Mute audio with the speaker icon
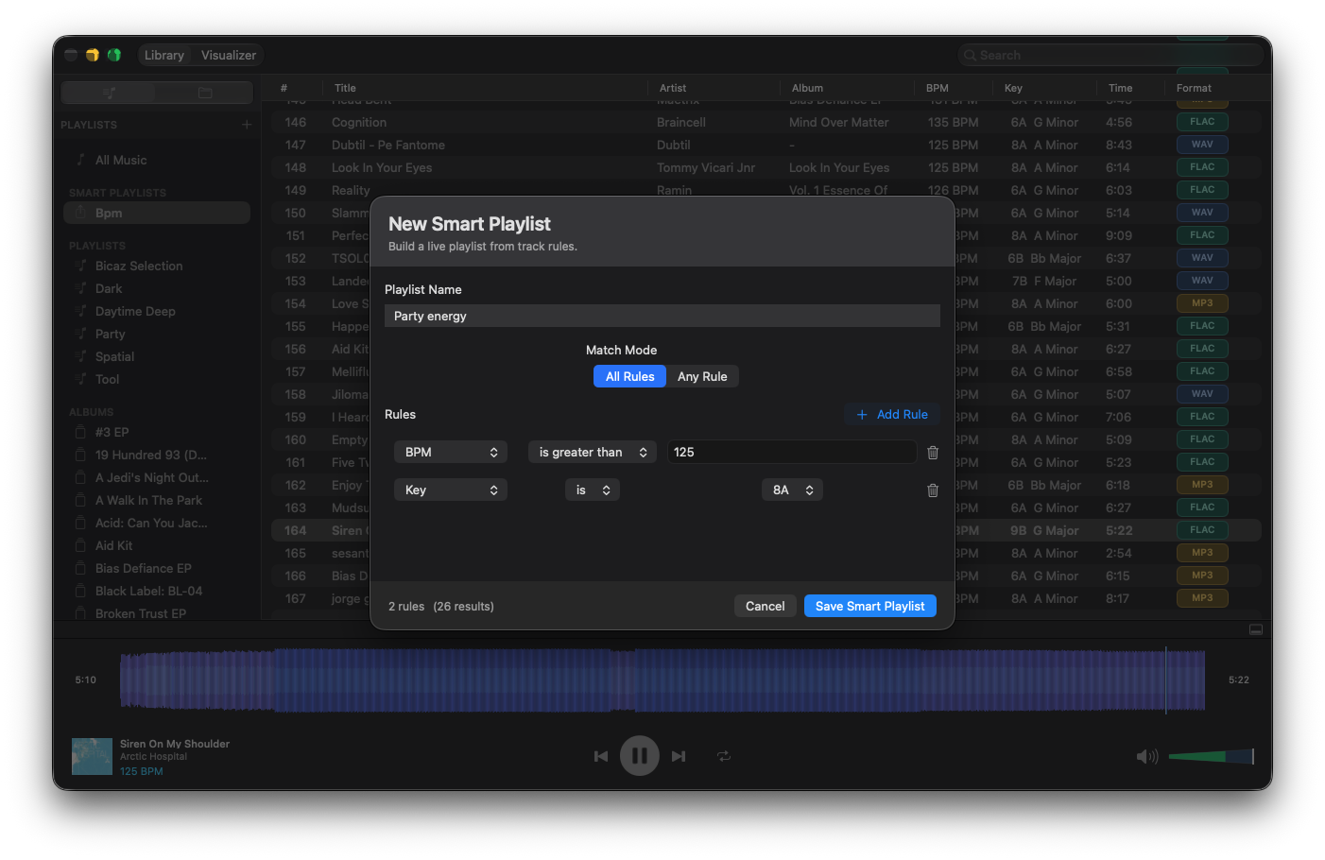The height and width of the screenshot is (860, 1325). click(1147, 756)
